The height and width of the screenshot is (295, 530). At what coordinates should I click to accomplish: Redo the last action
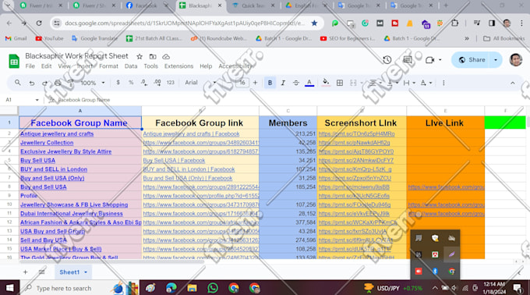pos(44,83)
